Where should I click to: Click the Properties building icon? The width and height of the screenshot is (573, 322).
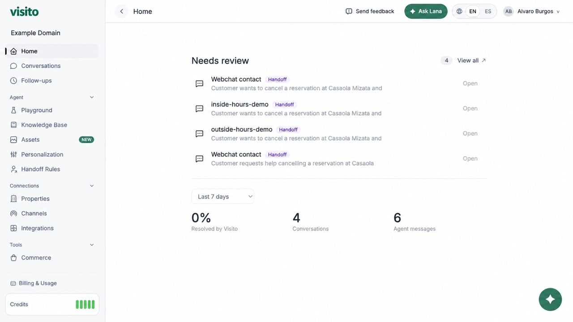(x=13, y=199)
